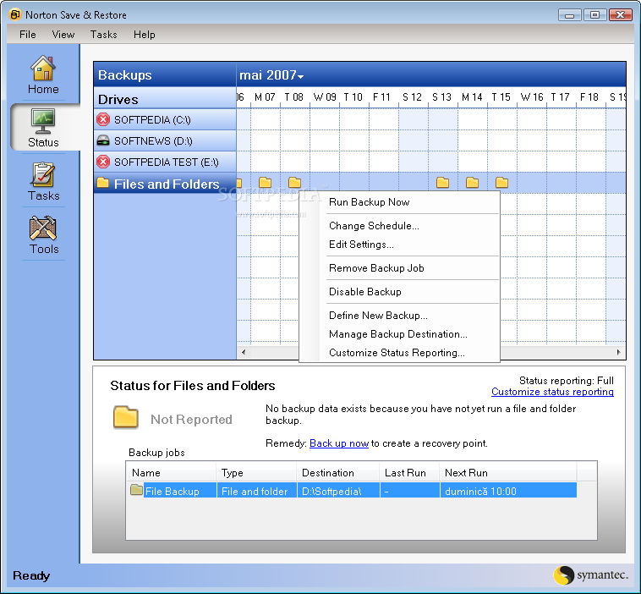Click the Drives section heading
Image resolution: width=641 pixels, height=594 pixels.
[118, 99]
